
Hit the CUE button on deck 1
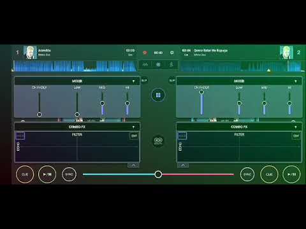tap(25, 174)
